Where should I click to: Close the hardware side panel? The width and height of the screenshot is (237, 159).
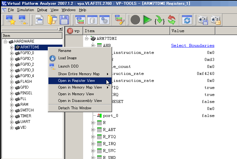click(x=61, y=29)
